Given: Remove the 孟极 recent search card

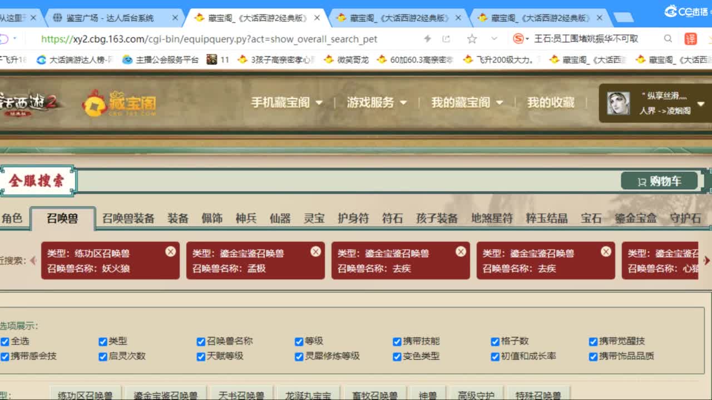Looking at the screenshot, I should click(x=315, y=252).
